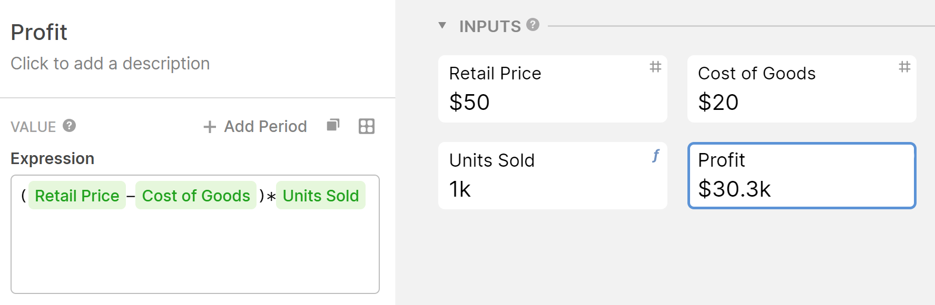Select the highlighted Profit card
Image resolution: width=935 pixels, height=305 pixels.
[802, 176]
